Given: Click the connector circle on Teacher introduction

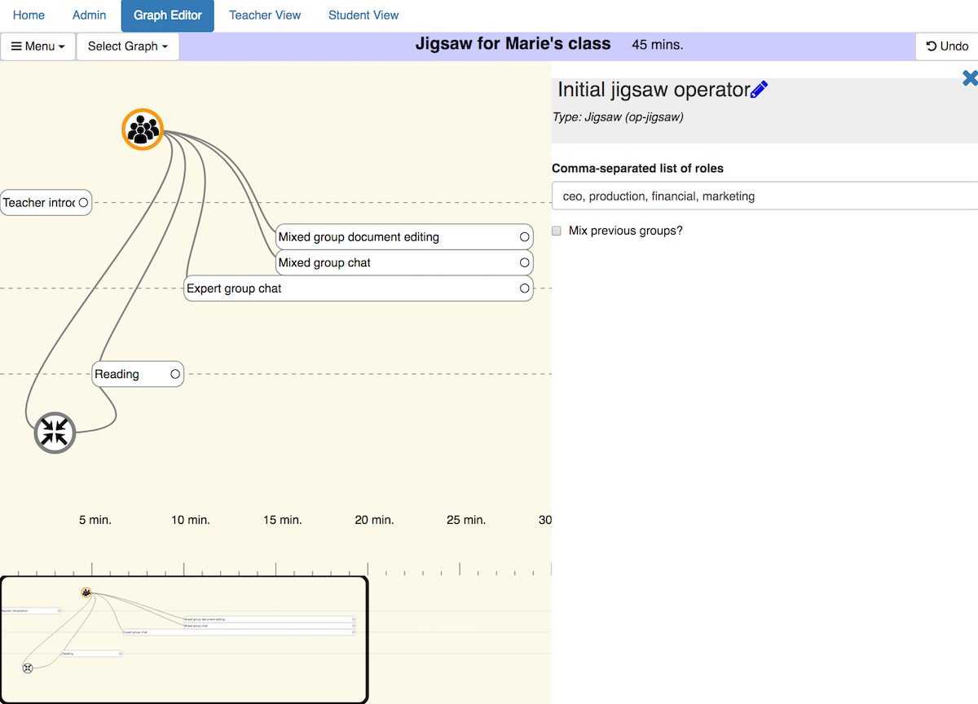Looking at the screenshot, I should click(x=83, y=202).
